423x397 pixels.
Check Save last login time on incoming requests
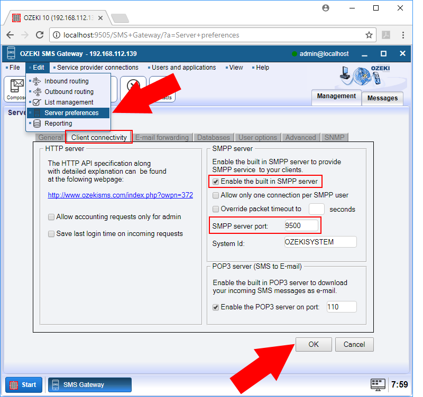[51, 234]
